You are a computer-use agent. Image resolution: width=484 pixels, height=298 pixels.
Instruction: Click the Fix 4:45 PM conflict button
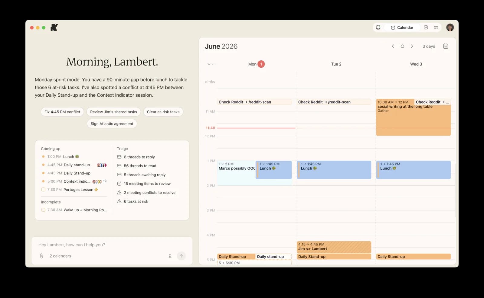(x=62, y=112)
